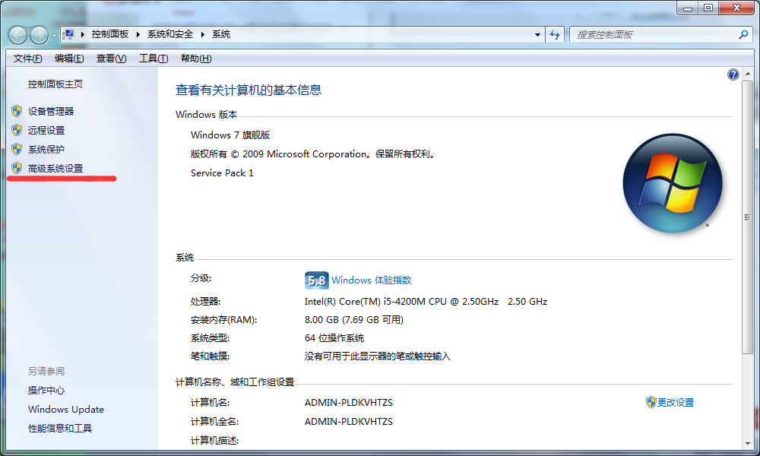The height and width of the screenshot is (456, 760).
Task: Minimize the System window
Action: click(688, 8)
